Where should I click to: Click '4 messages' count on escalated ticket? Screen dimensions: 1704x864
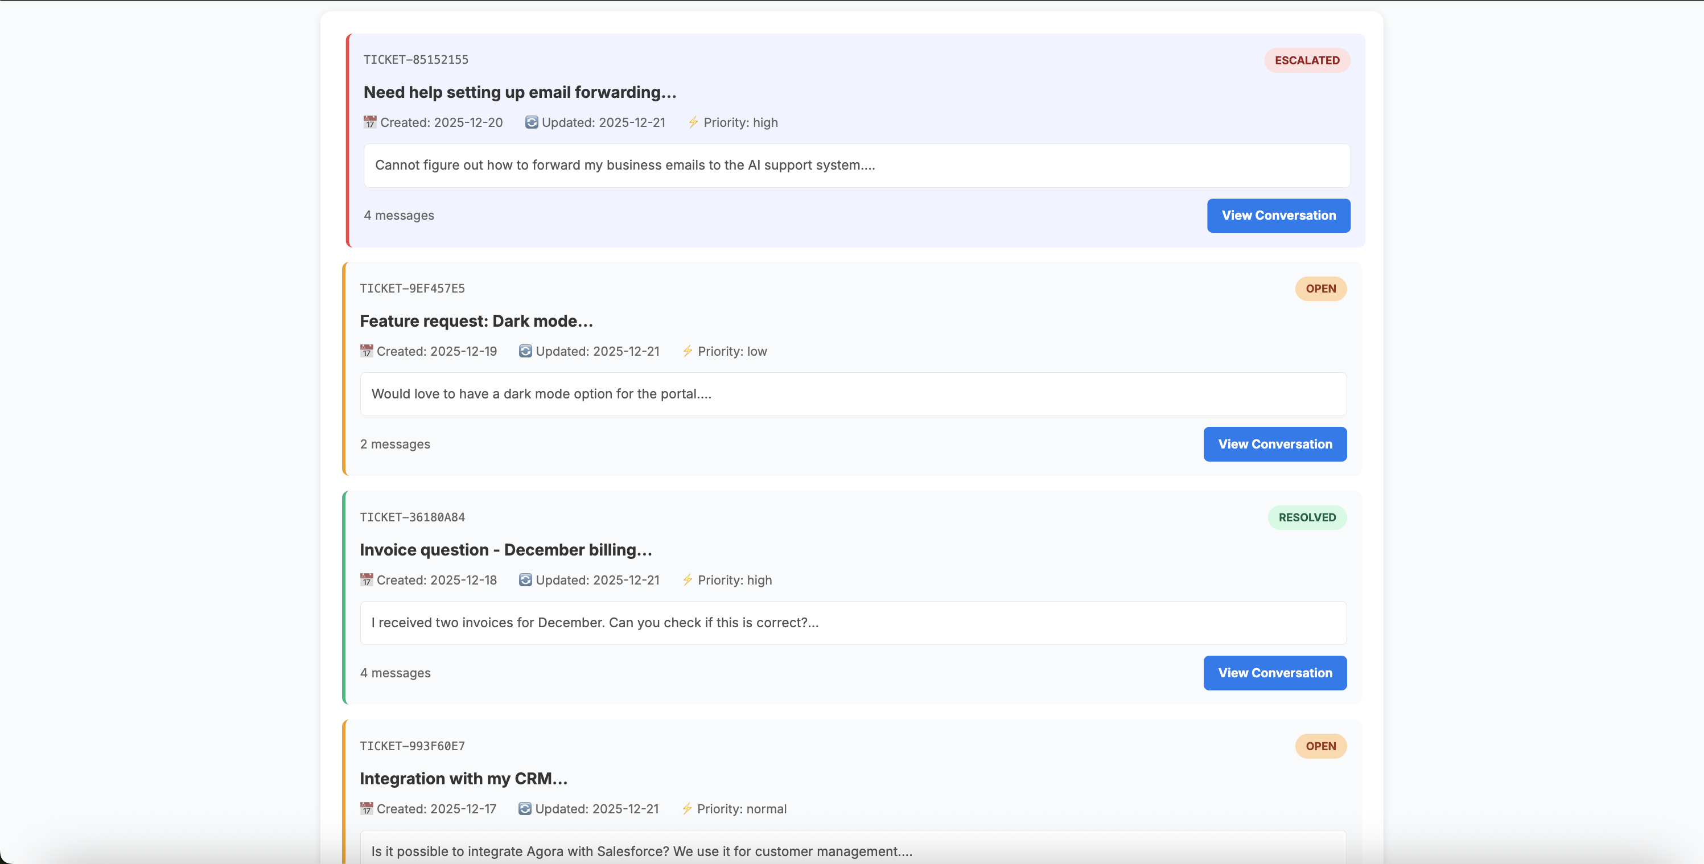pyautogui.click(x=398, y=216)
